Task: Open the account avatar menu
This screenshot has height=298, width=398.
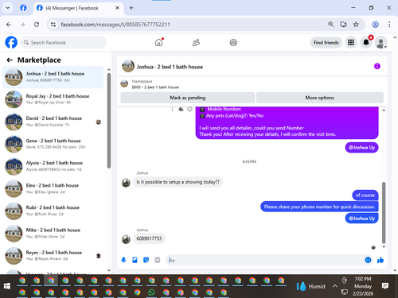Action: tap(380, 42)
